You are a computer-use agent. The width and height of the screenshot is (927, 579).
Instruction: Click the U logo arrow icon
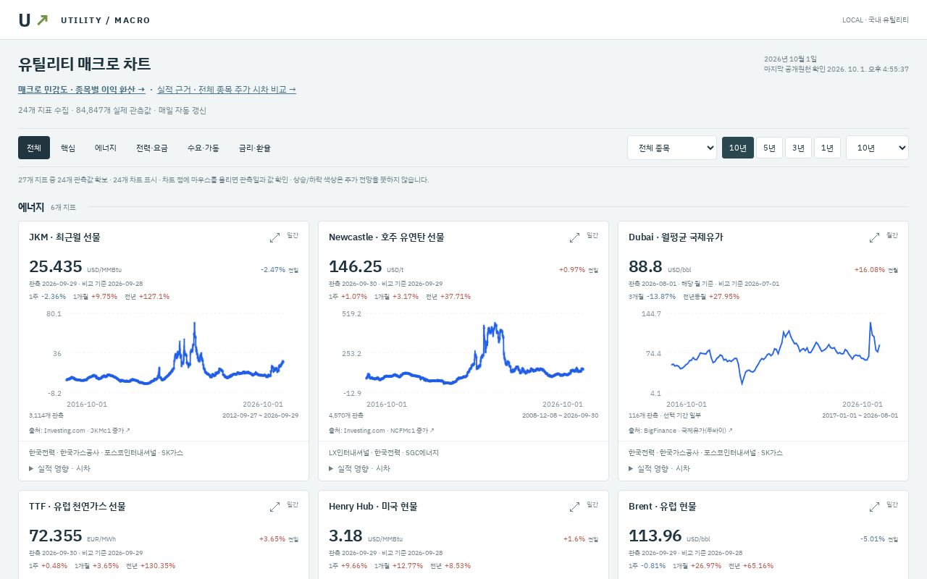click(42, 20)
